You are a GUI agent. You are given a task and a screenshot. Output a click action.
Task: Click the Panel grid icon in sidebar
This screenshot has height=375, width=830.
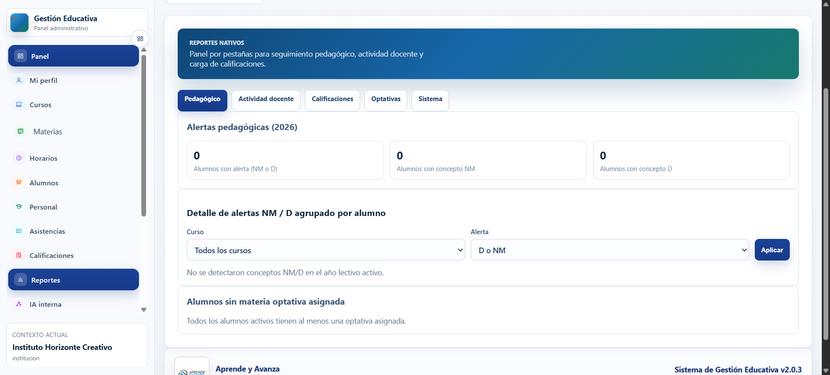(x=20, y=56)
